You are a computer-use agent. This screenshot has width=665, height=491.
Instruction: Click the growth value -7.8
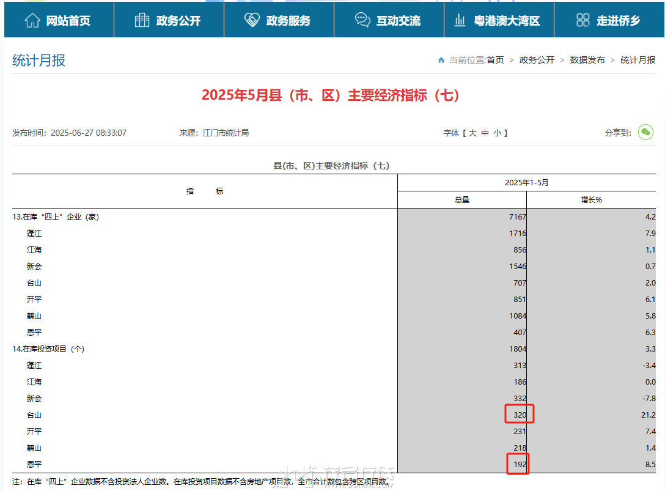pos(649,399)
